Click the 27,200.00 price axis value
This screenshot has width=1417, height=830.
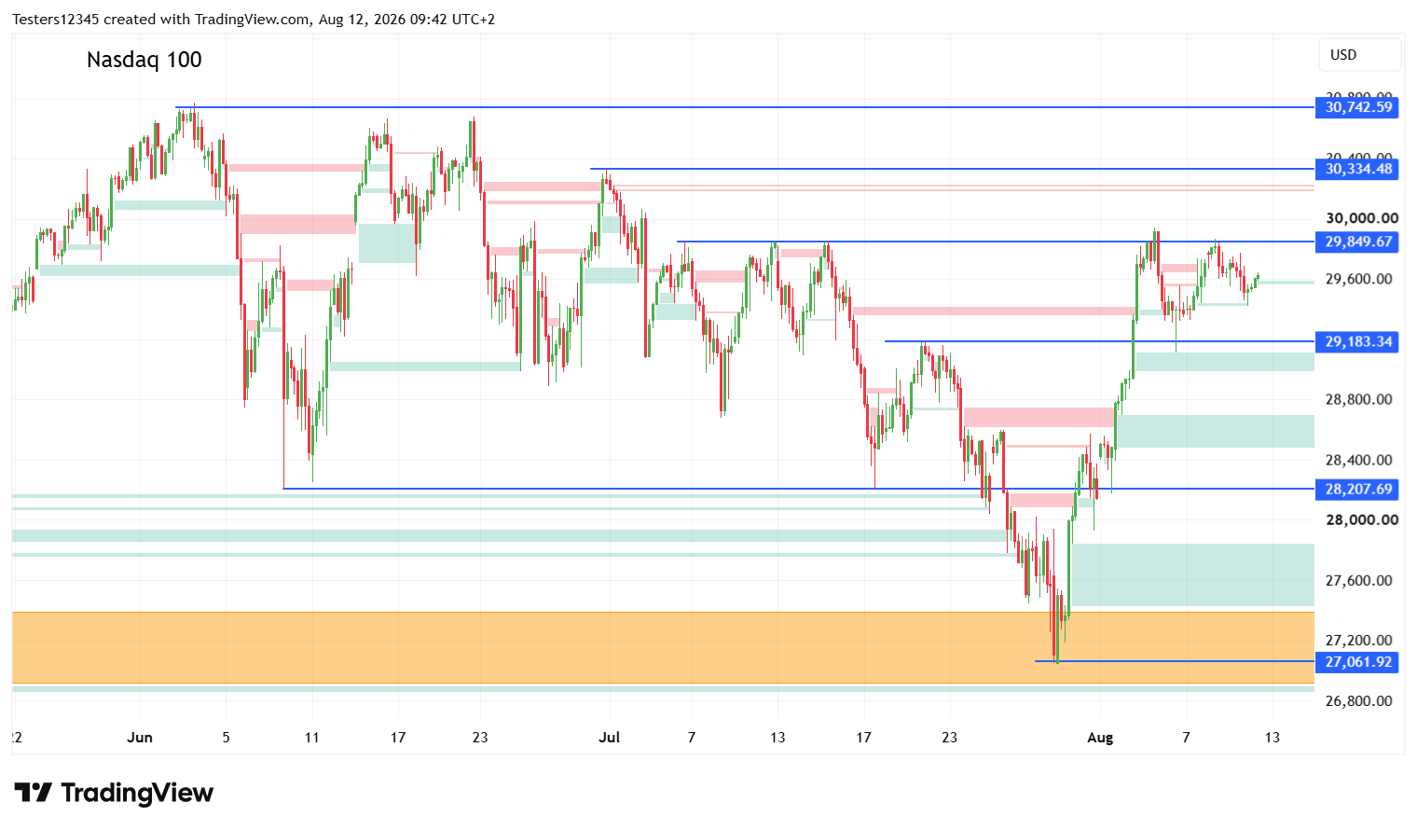point(1359,640)
